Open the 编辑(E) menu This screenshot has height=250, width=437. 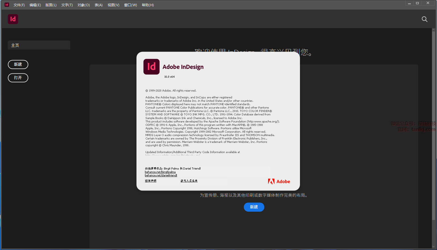[x=35, y=5]
